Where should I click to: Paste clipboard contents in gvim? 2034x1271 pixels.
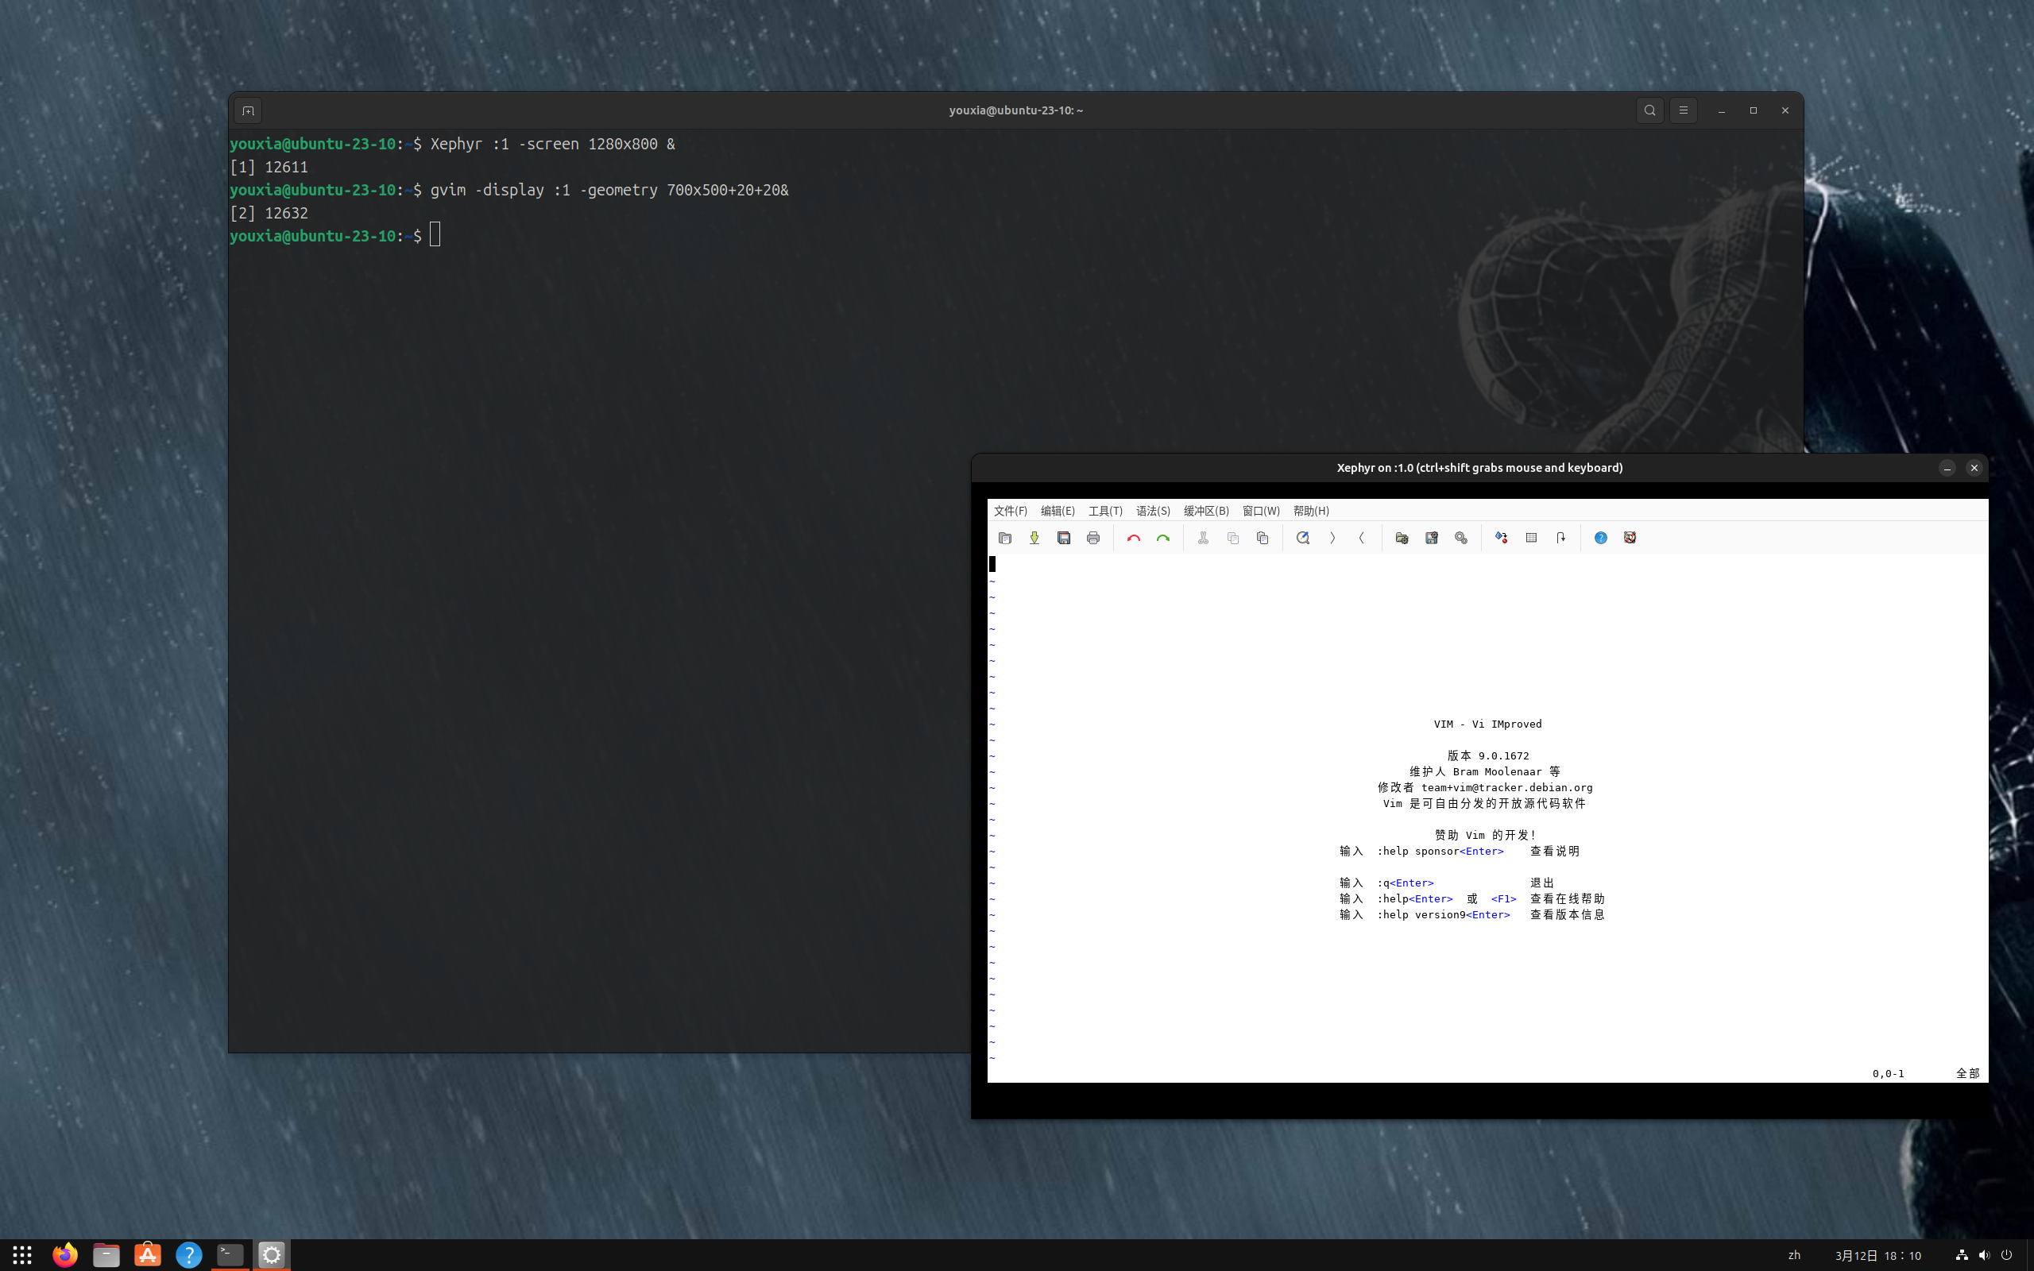pos(1262,538)
